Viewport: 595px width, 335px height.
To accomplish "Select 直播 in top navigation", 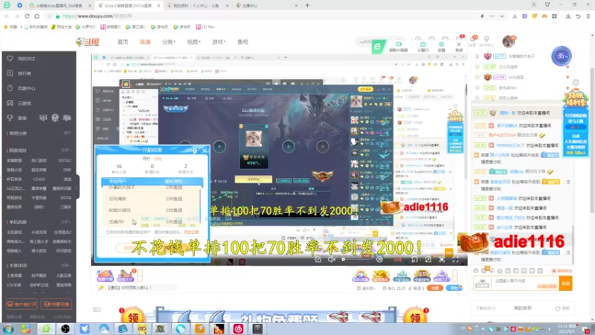I will pos(145,42).
